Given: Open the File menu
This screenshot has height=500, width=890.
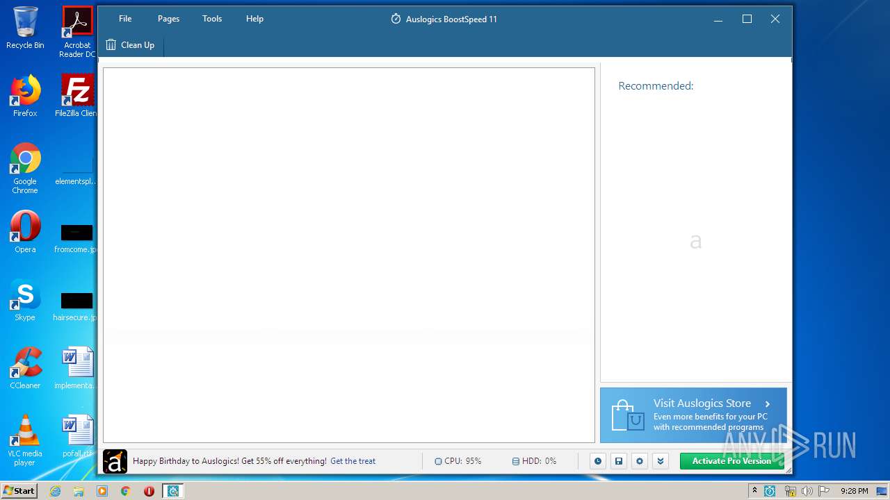Looking at the screenshot, I should (125, 19).
